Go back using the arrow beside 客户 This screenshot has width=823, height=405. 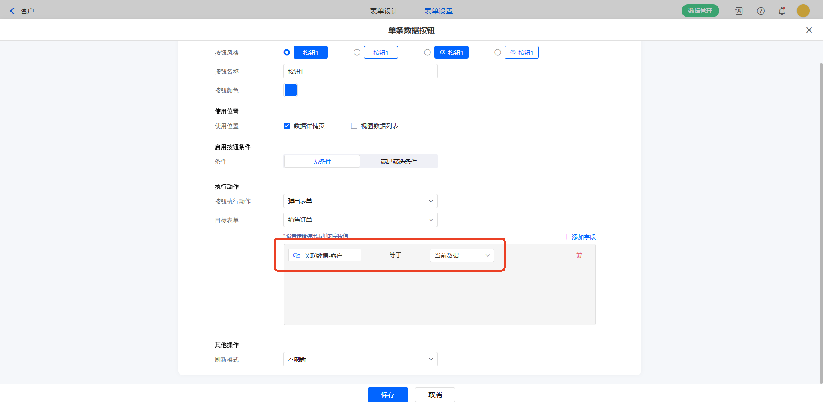(x=12, y=11)
